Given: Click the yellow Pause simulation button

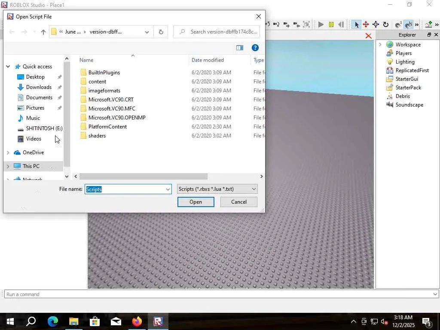Looking at the screenshot, I should (331, 24).
